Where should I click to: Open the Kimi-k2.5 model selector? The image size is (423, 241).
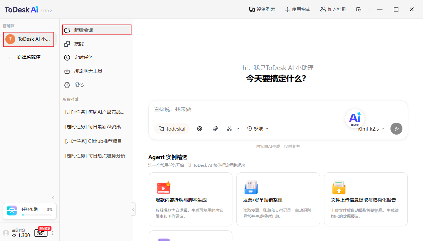pos(371,129)
